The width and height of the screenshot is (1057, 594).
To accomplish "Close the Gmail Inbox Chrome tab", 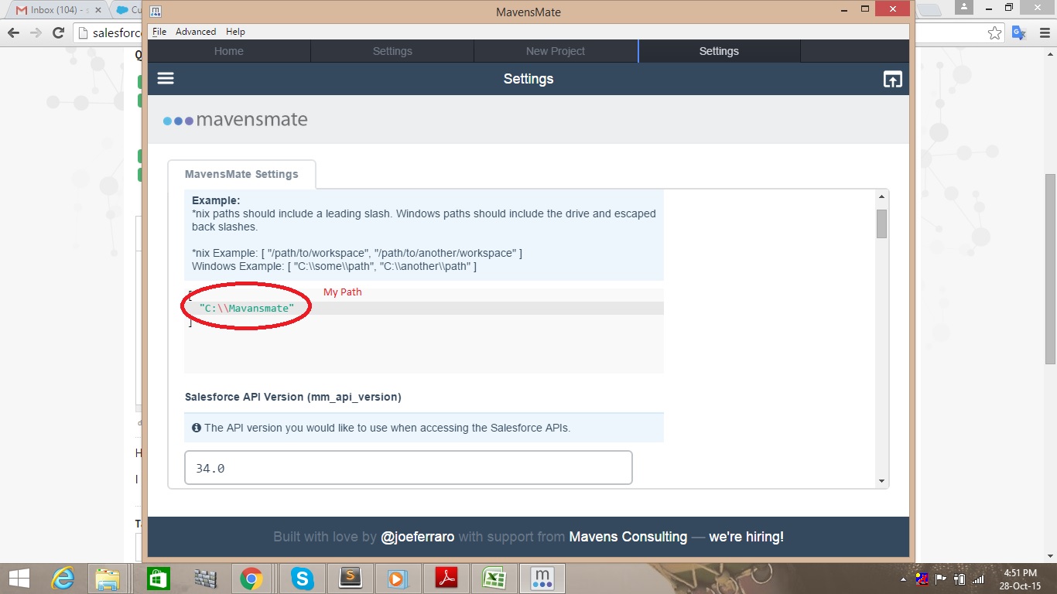I will [x=97, y=10].
